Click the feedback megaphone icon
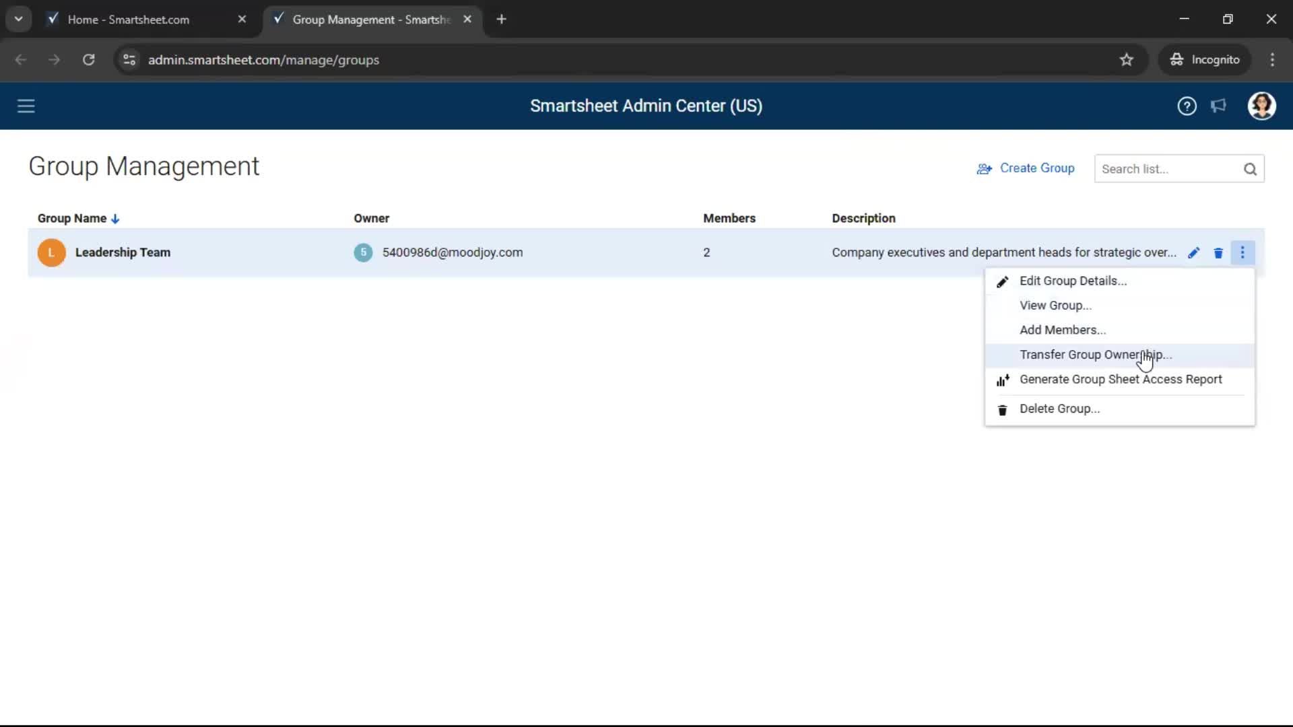 click(x=1219, y=106)
